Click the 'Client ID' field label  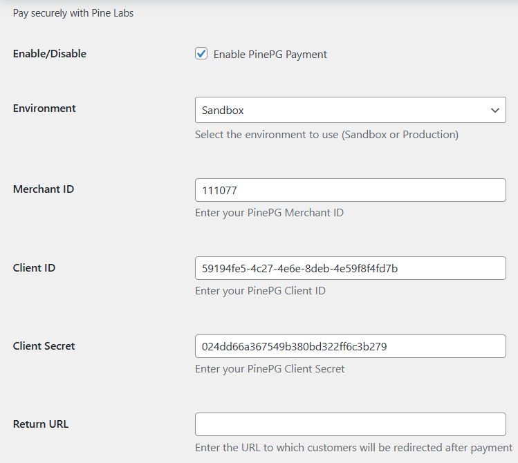34,267
